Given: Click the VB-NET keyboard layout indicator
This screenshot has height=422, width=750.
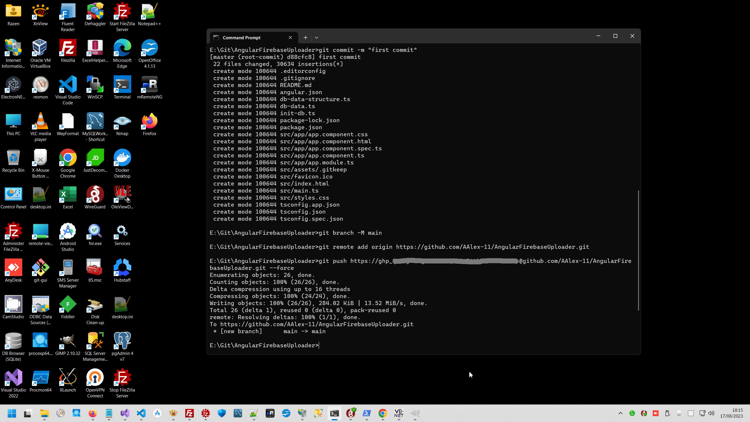Looking at the screenshot, I should [x=398, y=414].
